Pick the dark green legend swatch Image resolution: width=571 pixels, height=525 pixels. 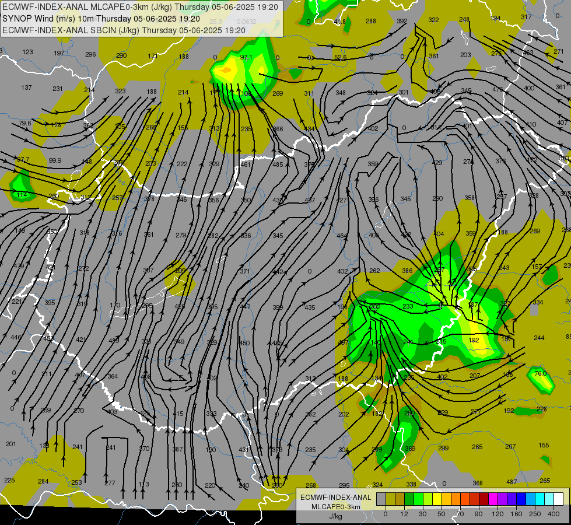409,499
